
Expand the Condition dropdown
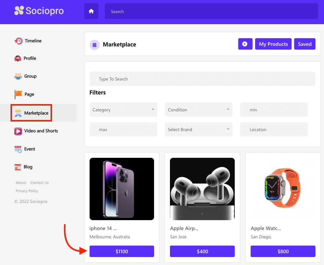coord(199,109)
